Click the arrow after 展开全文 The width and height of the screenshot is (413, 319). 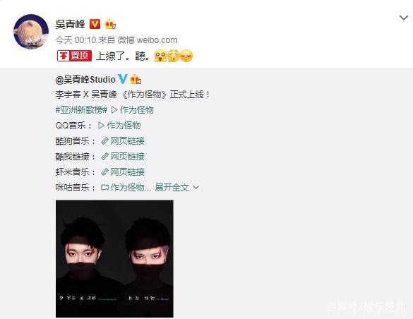[196, 188]
